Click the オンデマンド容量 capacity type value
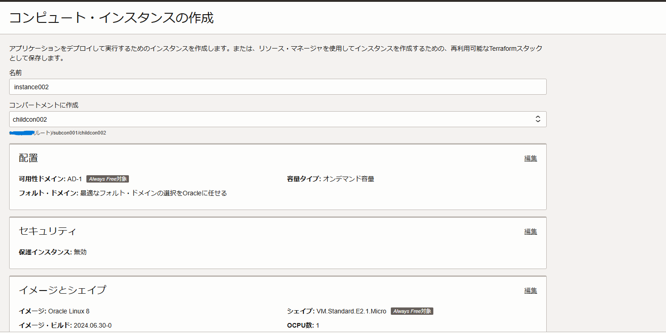Screen dimensions: 666x334 (x=350, y=178)
